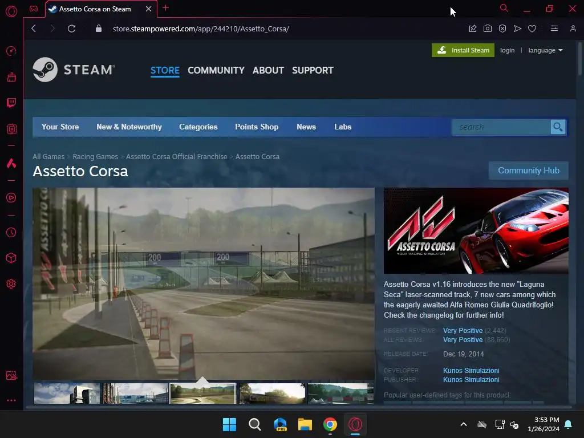
Task: Click the login link
Action: pyautogui.click(x=507, y=50)
